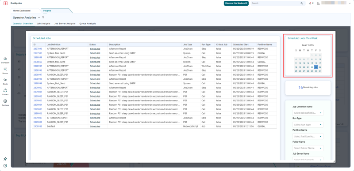
Task: Open the help question mark icon
Action: coord(5,166)
